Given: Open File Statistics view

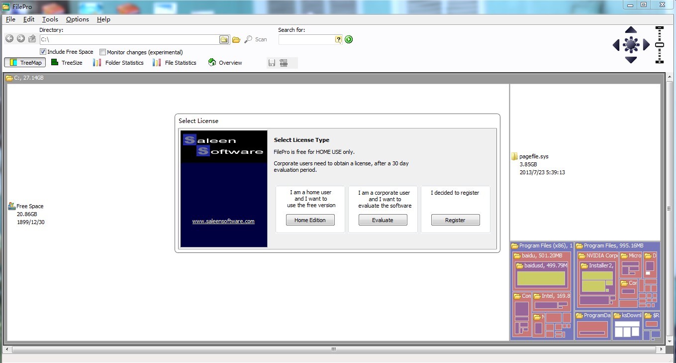Looking at the screenshot, I should 175,63.
